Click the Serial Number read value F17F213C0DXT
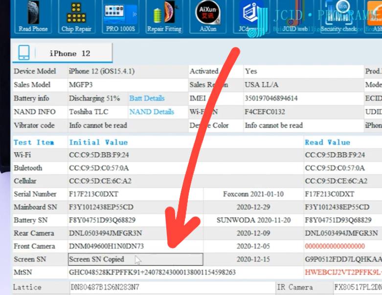382x295 pixels. click(329, 194)
